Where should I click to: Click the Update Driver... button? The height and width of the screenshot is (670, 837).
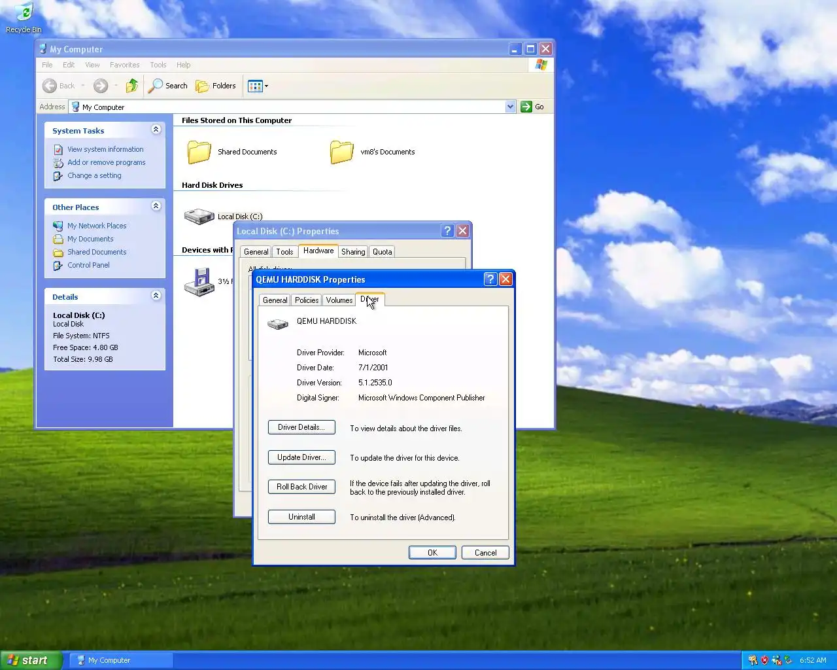[301, 457]
